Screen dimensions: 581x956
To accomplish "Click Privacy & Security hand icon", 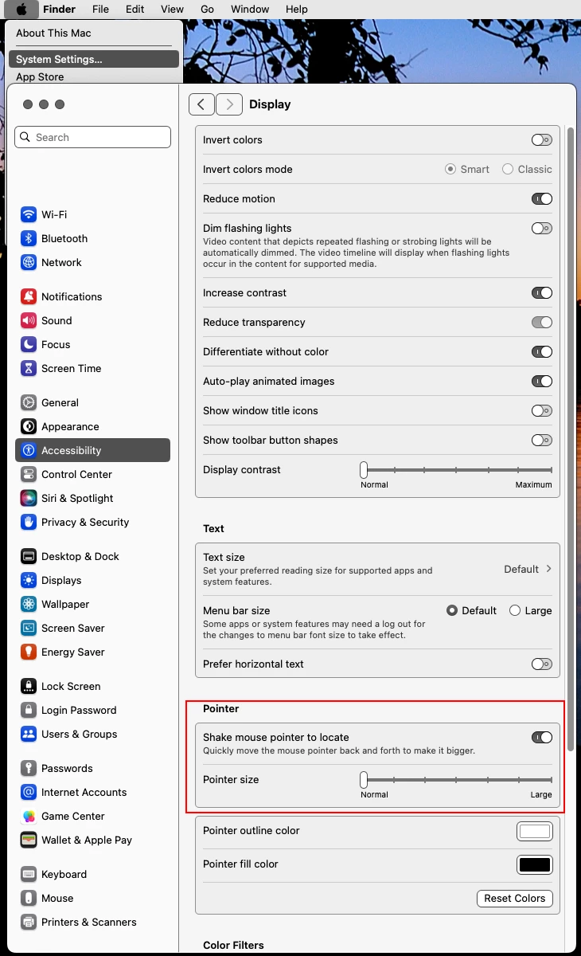I will (29, 522).
